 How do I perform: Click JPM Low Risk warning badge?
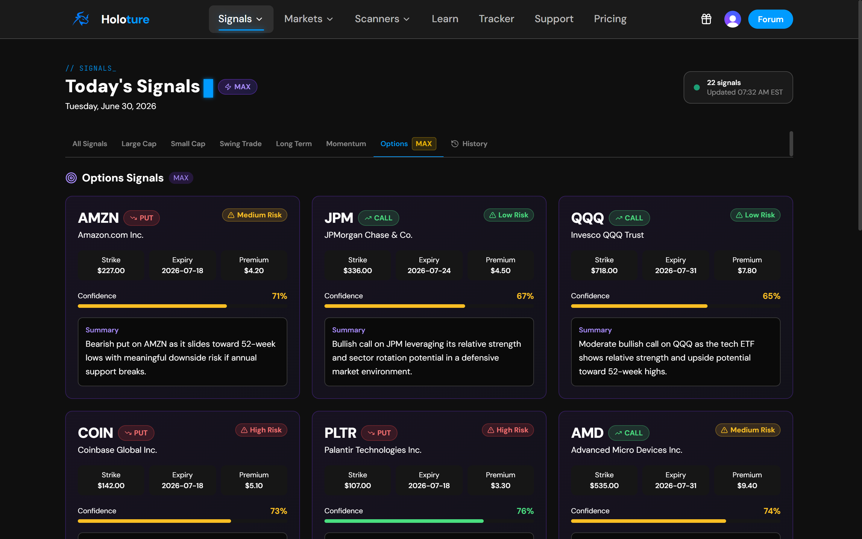point(509,215)
